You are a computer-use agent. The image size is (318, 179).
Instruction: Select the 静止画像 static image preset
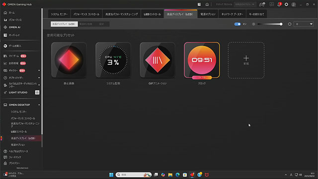coord(69,60)
